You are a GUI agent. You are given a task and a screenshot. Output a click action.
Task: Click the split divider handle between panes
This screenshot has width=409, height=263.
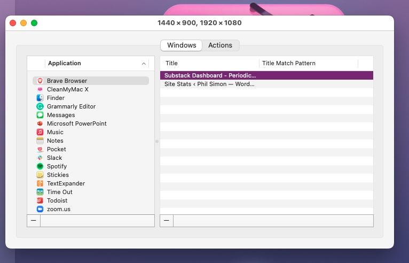point(157,141)
